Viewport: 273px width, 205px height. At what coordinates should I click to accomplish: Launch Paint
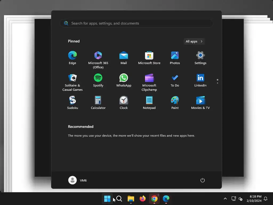175,103
